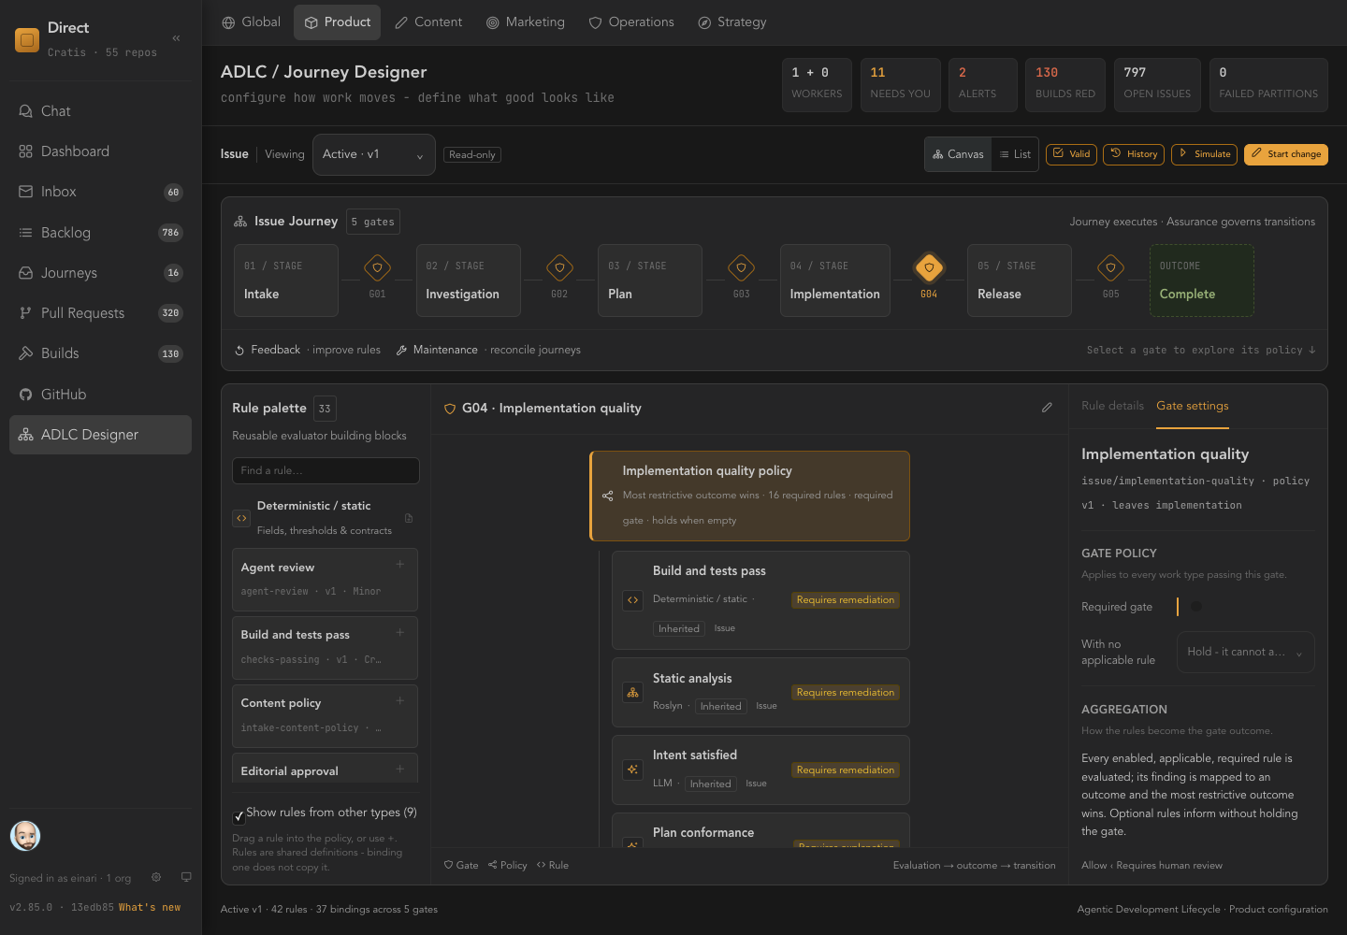Click the Intent satisfied LLM sparkle icon
1347x935 pixels.
(633, 770)
